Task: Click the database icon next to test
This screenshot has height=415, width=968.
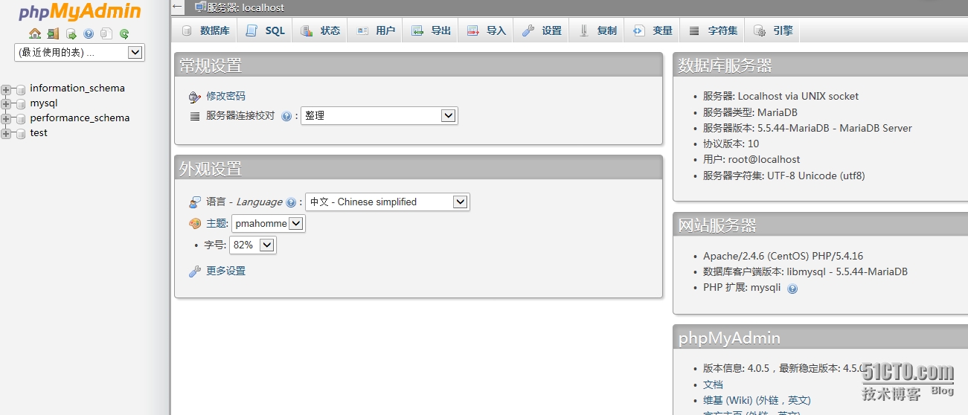Action: pyautogui.click(x=21, y=134)
